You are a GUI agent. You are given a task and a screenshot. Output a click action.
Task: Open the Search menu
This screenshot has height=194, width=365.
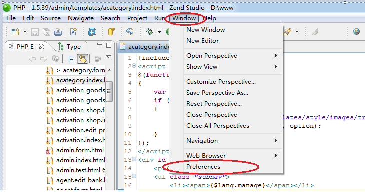click(x=110, y=18)
